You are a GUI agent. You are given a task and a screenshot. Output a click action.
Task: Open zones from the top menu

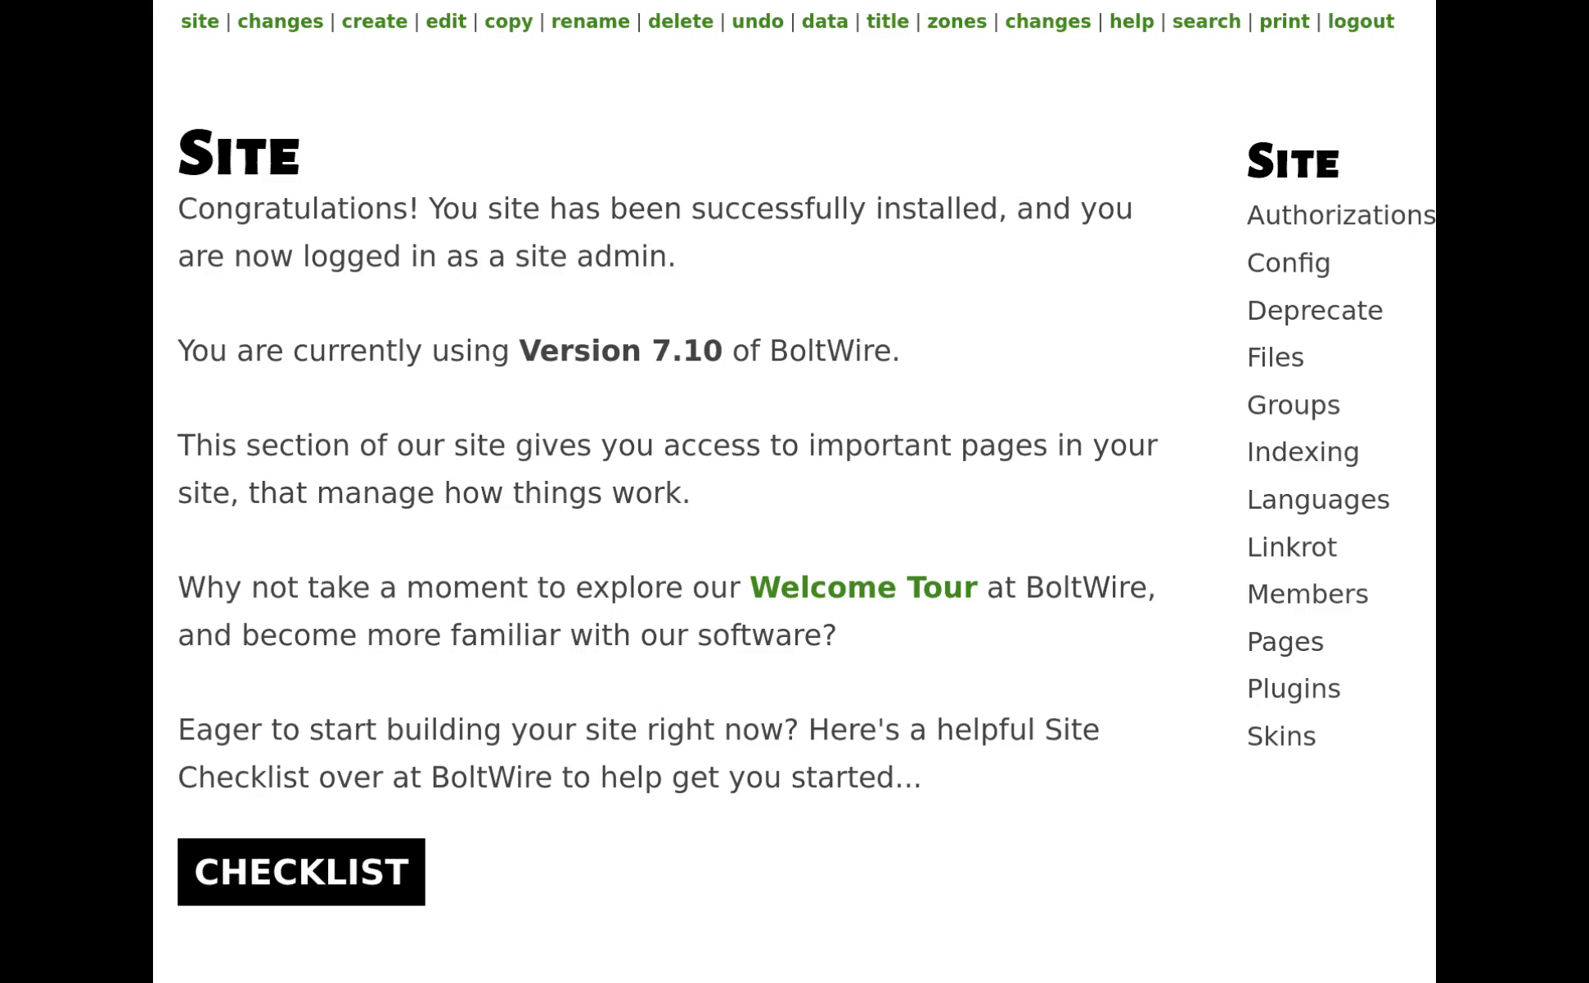coord(956,21)
